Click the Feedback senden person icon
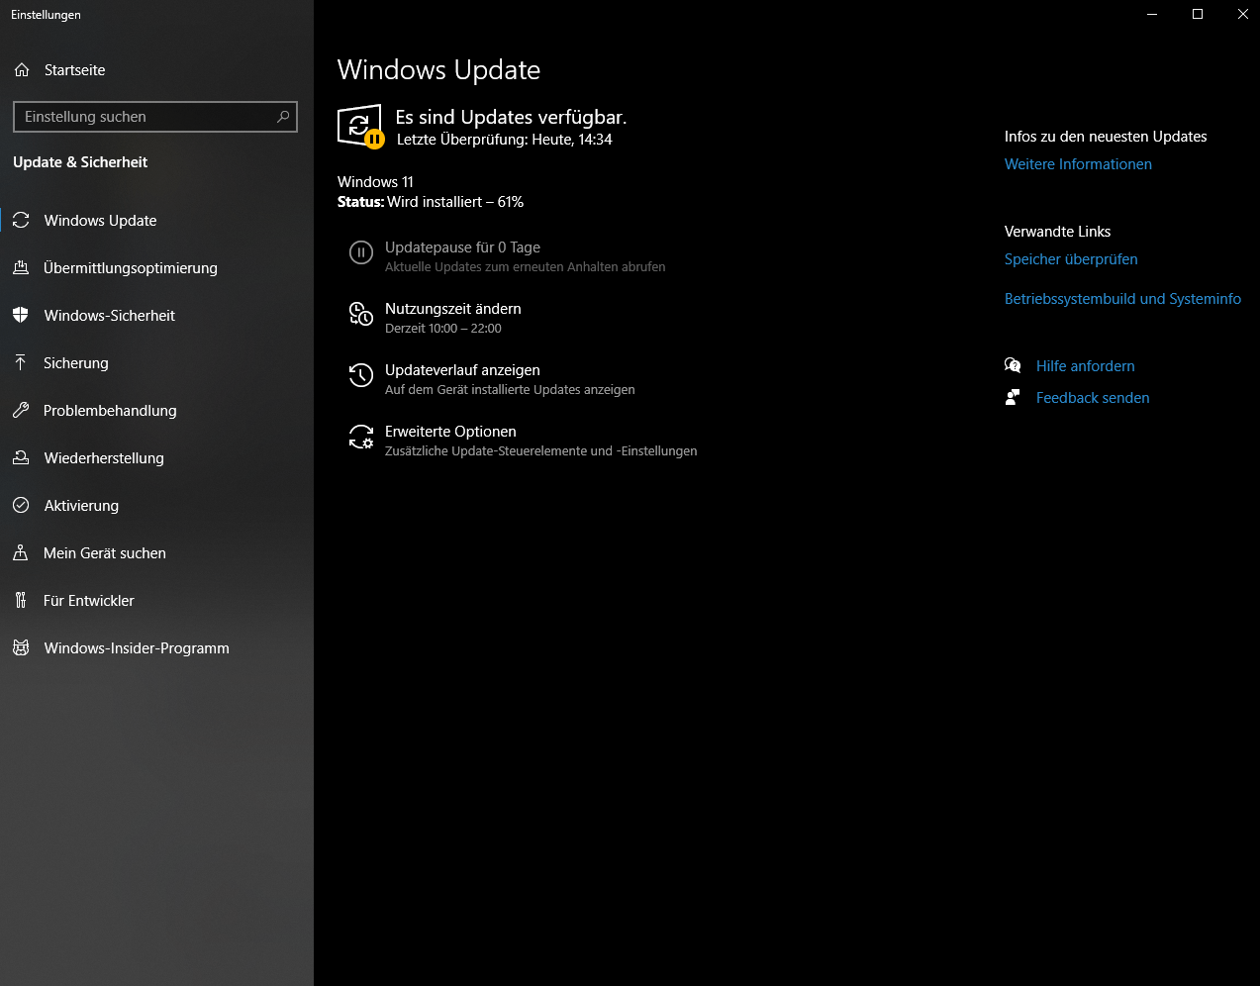 click(1013, 398)
